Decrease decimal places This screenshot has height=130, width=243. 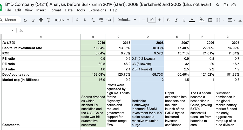[92, 20]
